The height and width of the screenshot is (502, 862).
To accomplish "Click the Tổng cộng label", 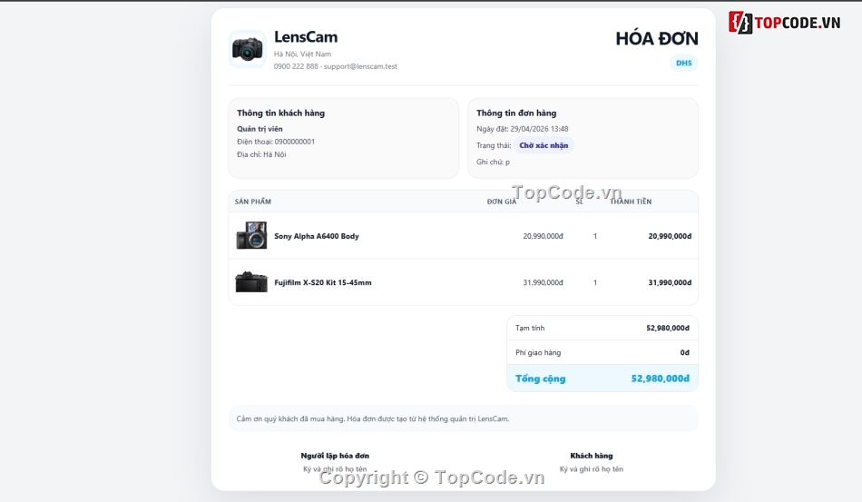I will tap(541, 379).
